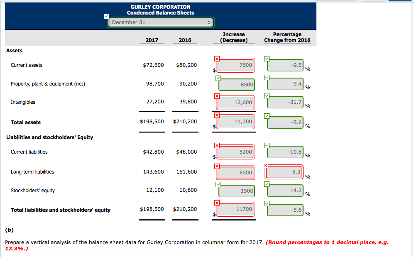Click the green check above the 14.2 percentage field
Viewport: 414px width, 257px height.
(x=266, y=183)
